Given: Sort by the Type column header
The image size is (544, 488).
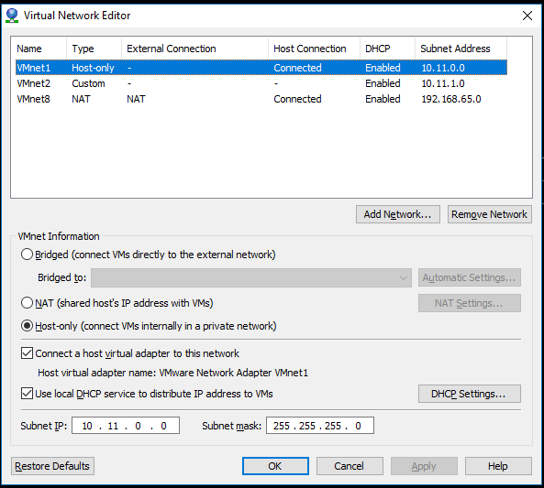Looking at the screenshot, I should pyautogui.click(x=94, y=49).
